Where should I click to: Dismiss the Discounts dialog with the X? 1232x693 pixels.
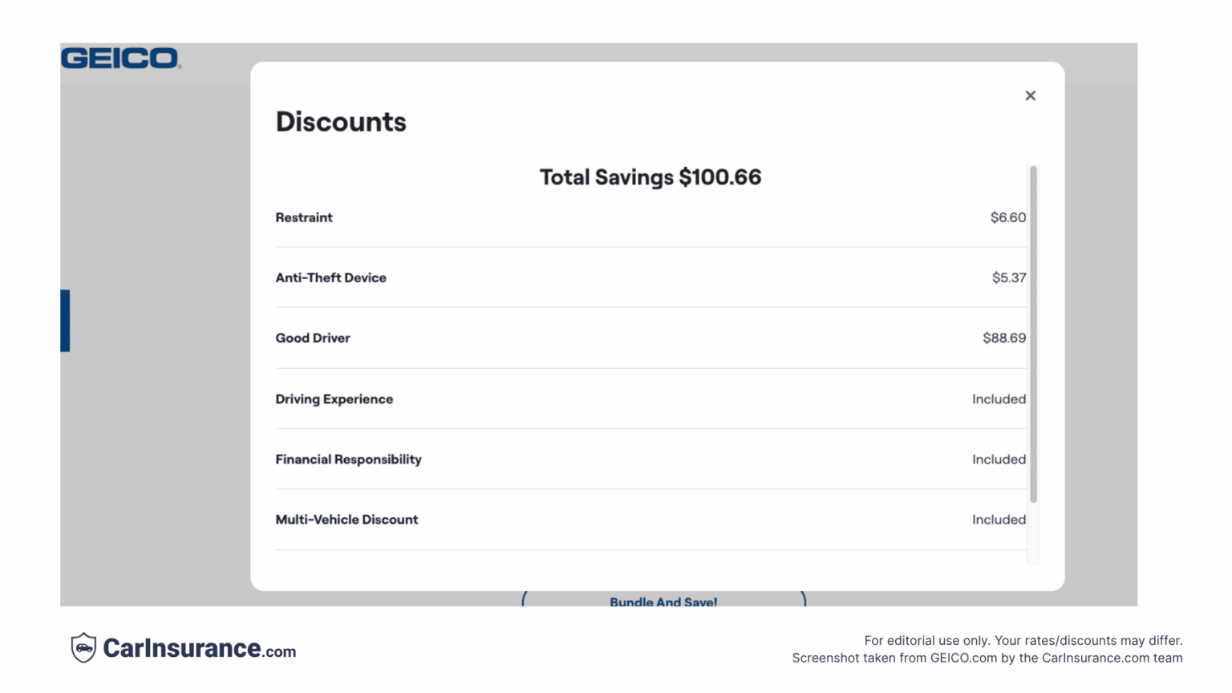point(1031,95)
